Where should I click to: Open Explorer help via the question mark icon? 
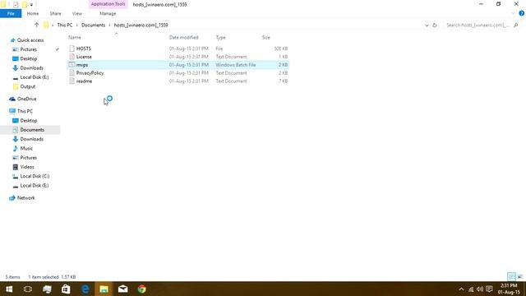pyautogui.click(x=522, y=13)
